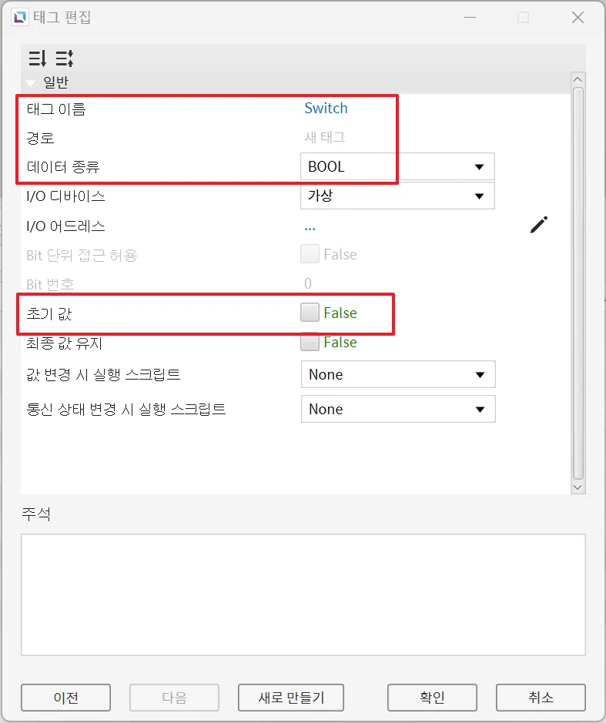Open the 데이터 종류 dropdown showing BOOL

397,166
